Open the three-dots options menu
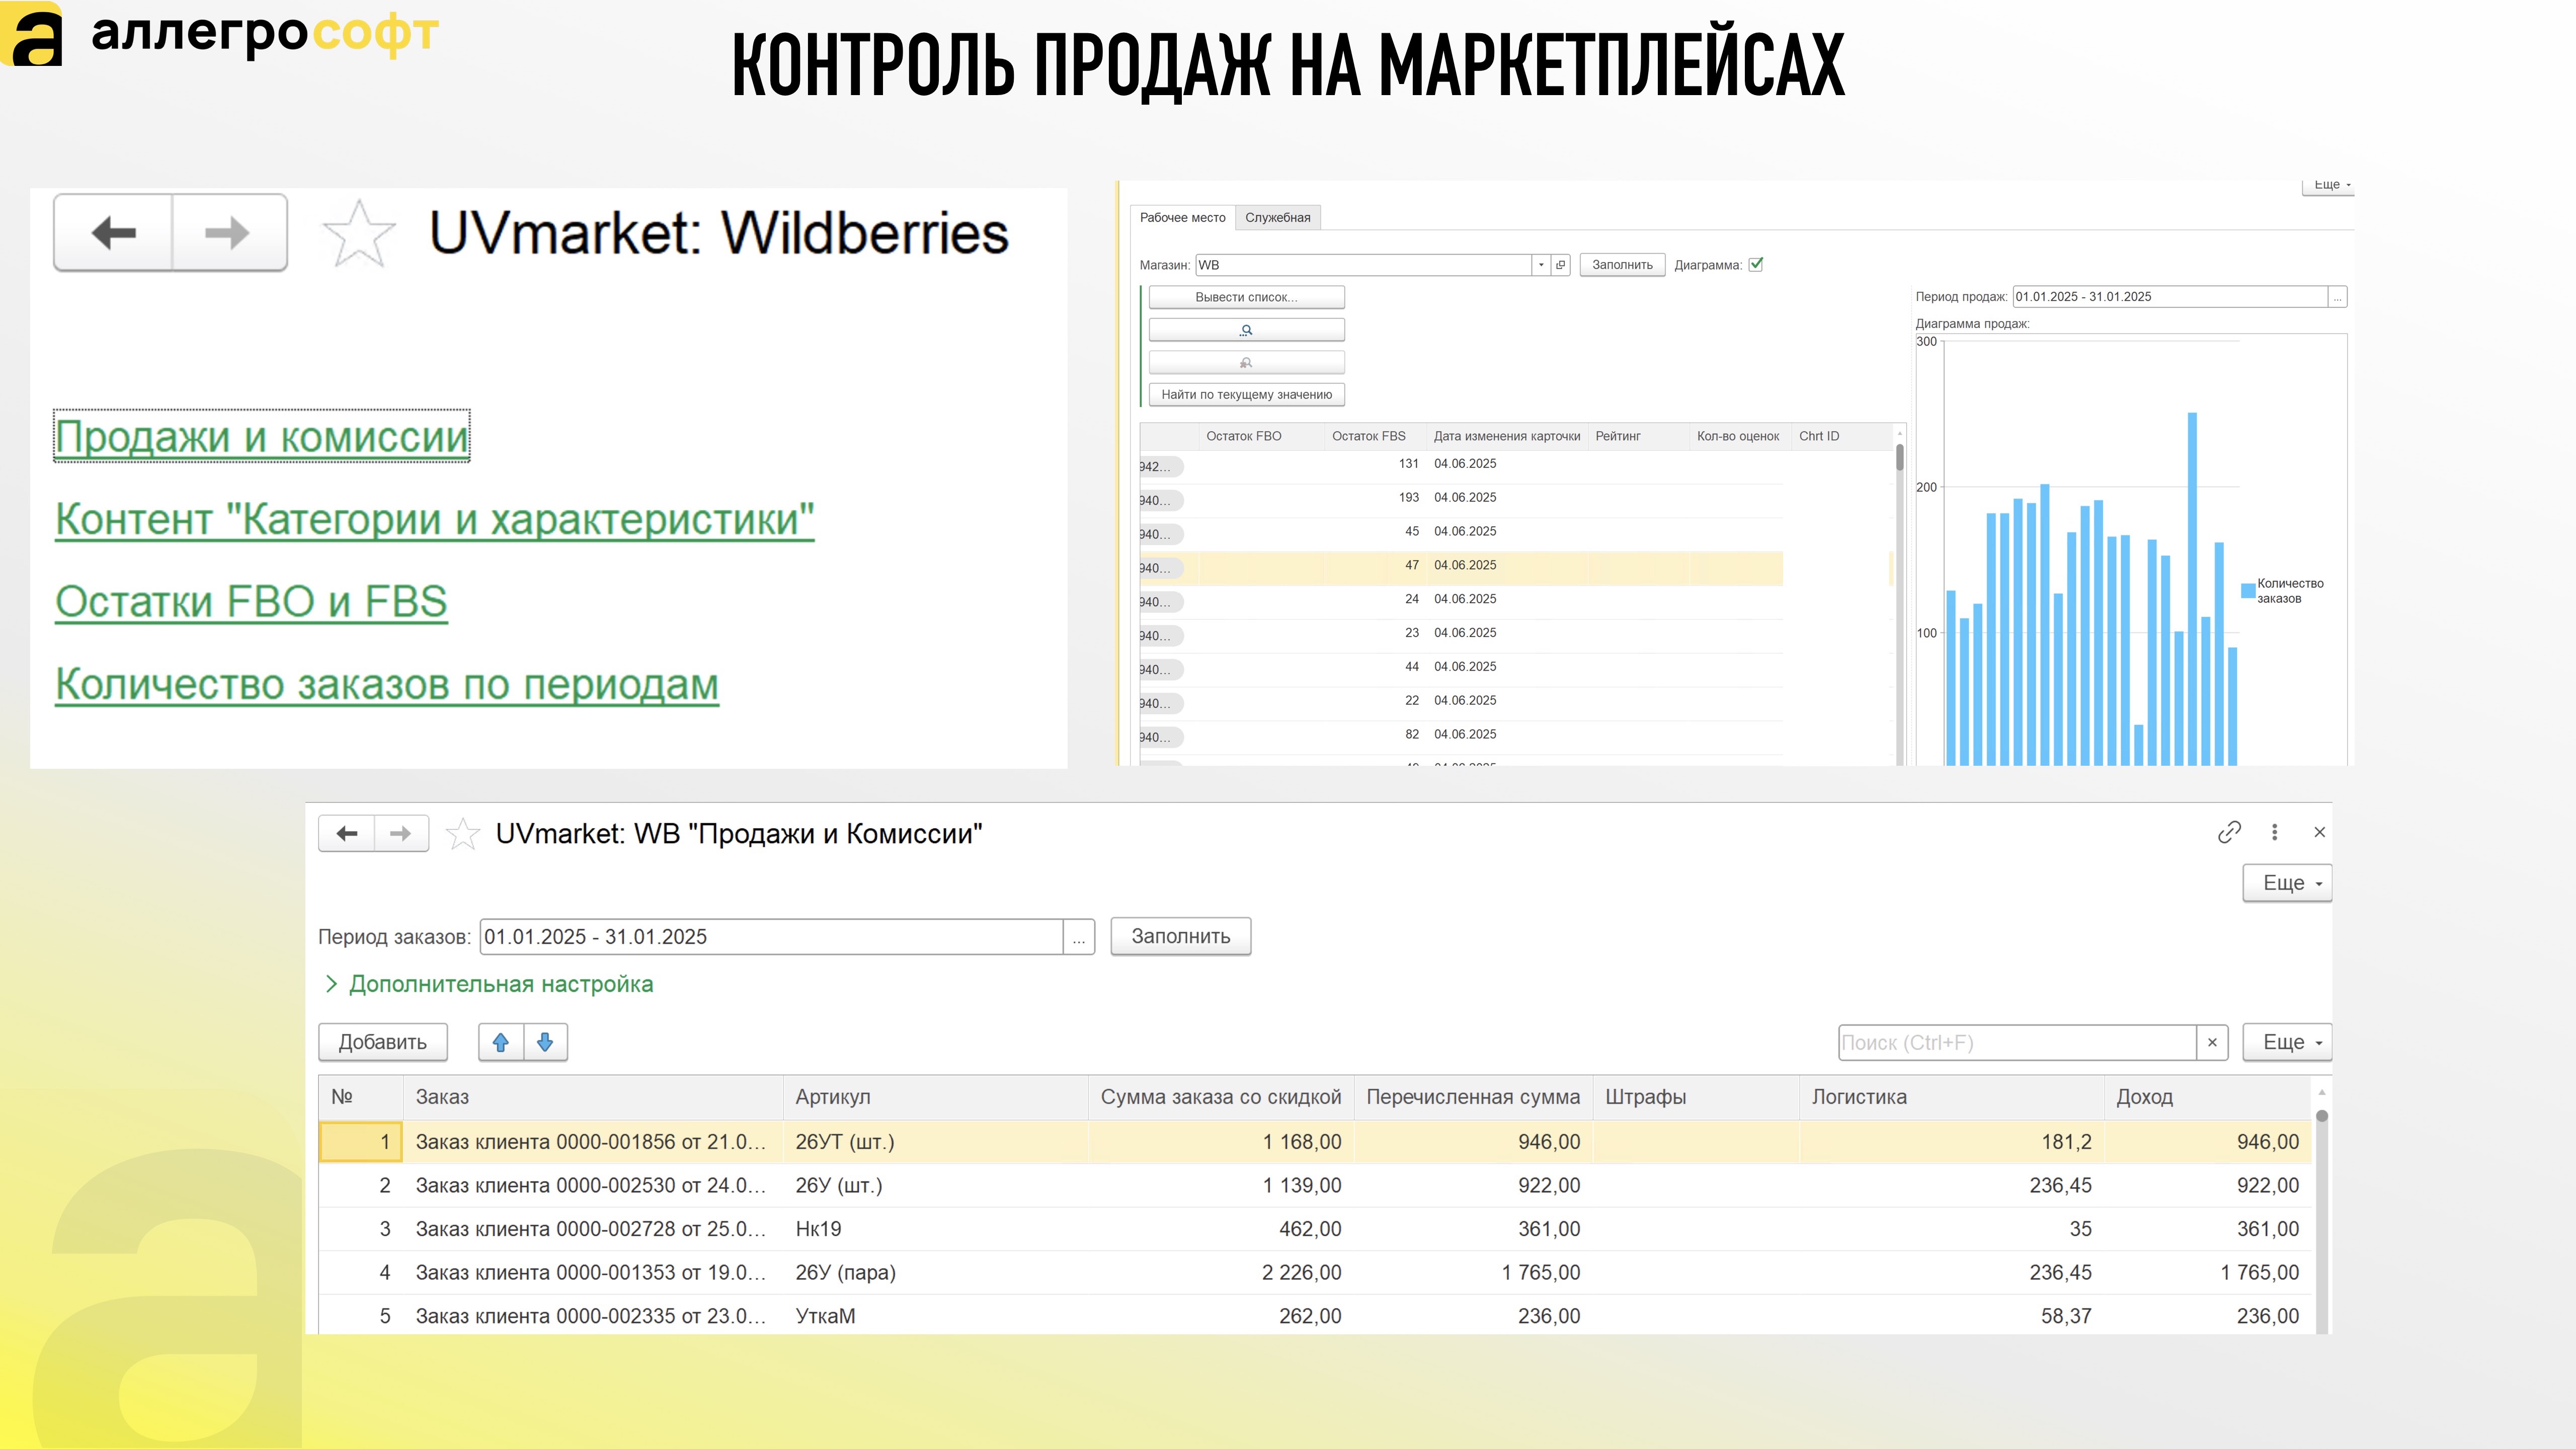The height and width of the screenshot is (1449, 2576). coord(2275,832)
